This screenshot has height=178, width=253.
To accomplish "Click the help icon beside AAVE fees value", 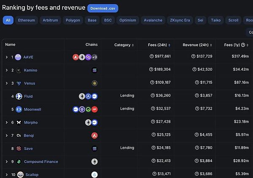I will pyautogui.click(x=152, y=57).
